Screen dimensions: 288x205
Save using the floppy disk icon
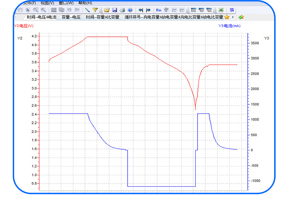coord(114,10)
